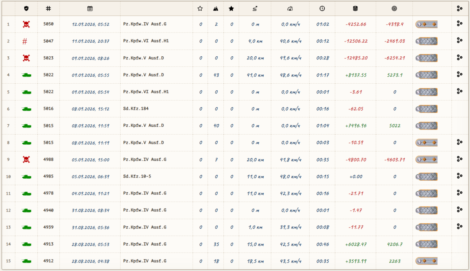Click the rank shoulder strap in row 1
The height and width of the screenshot is (271, 470).
pyautogui.click(x=426, y=24)
